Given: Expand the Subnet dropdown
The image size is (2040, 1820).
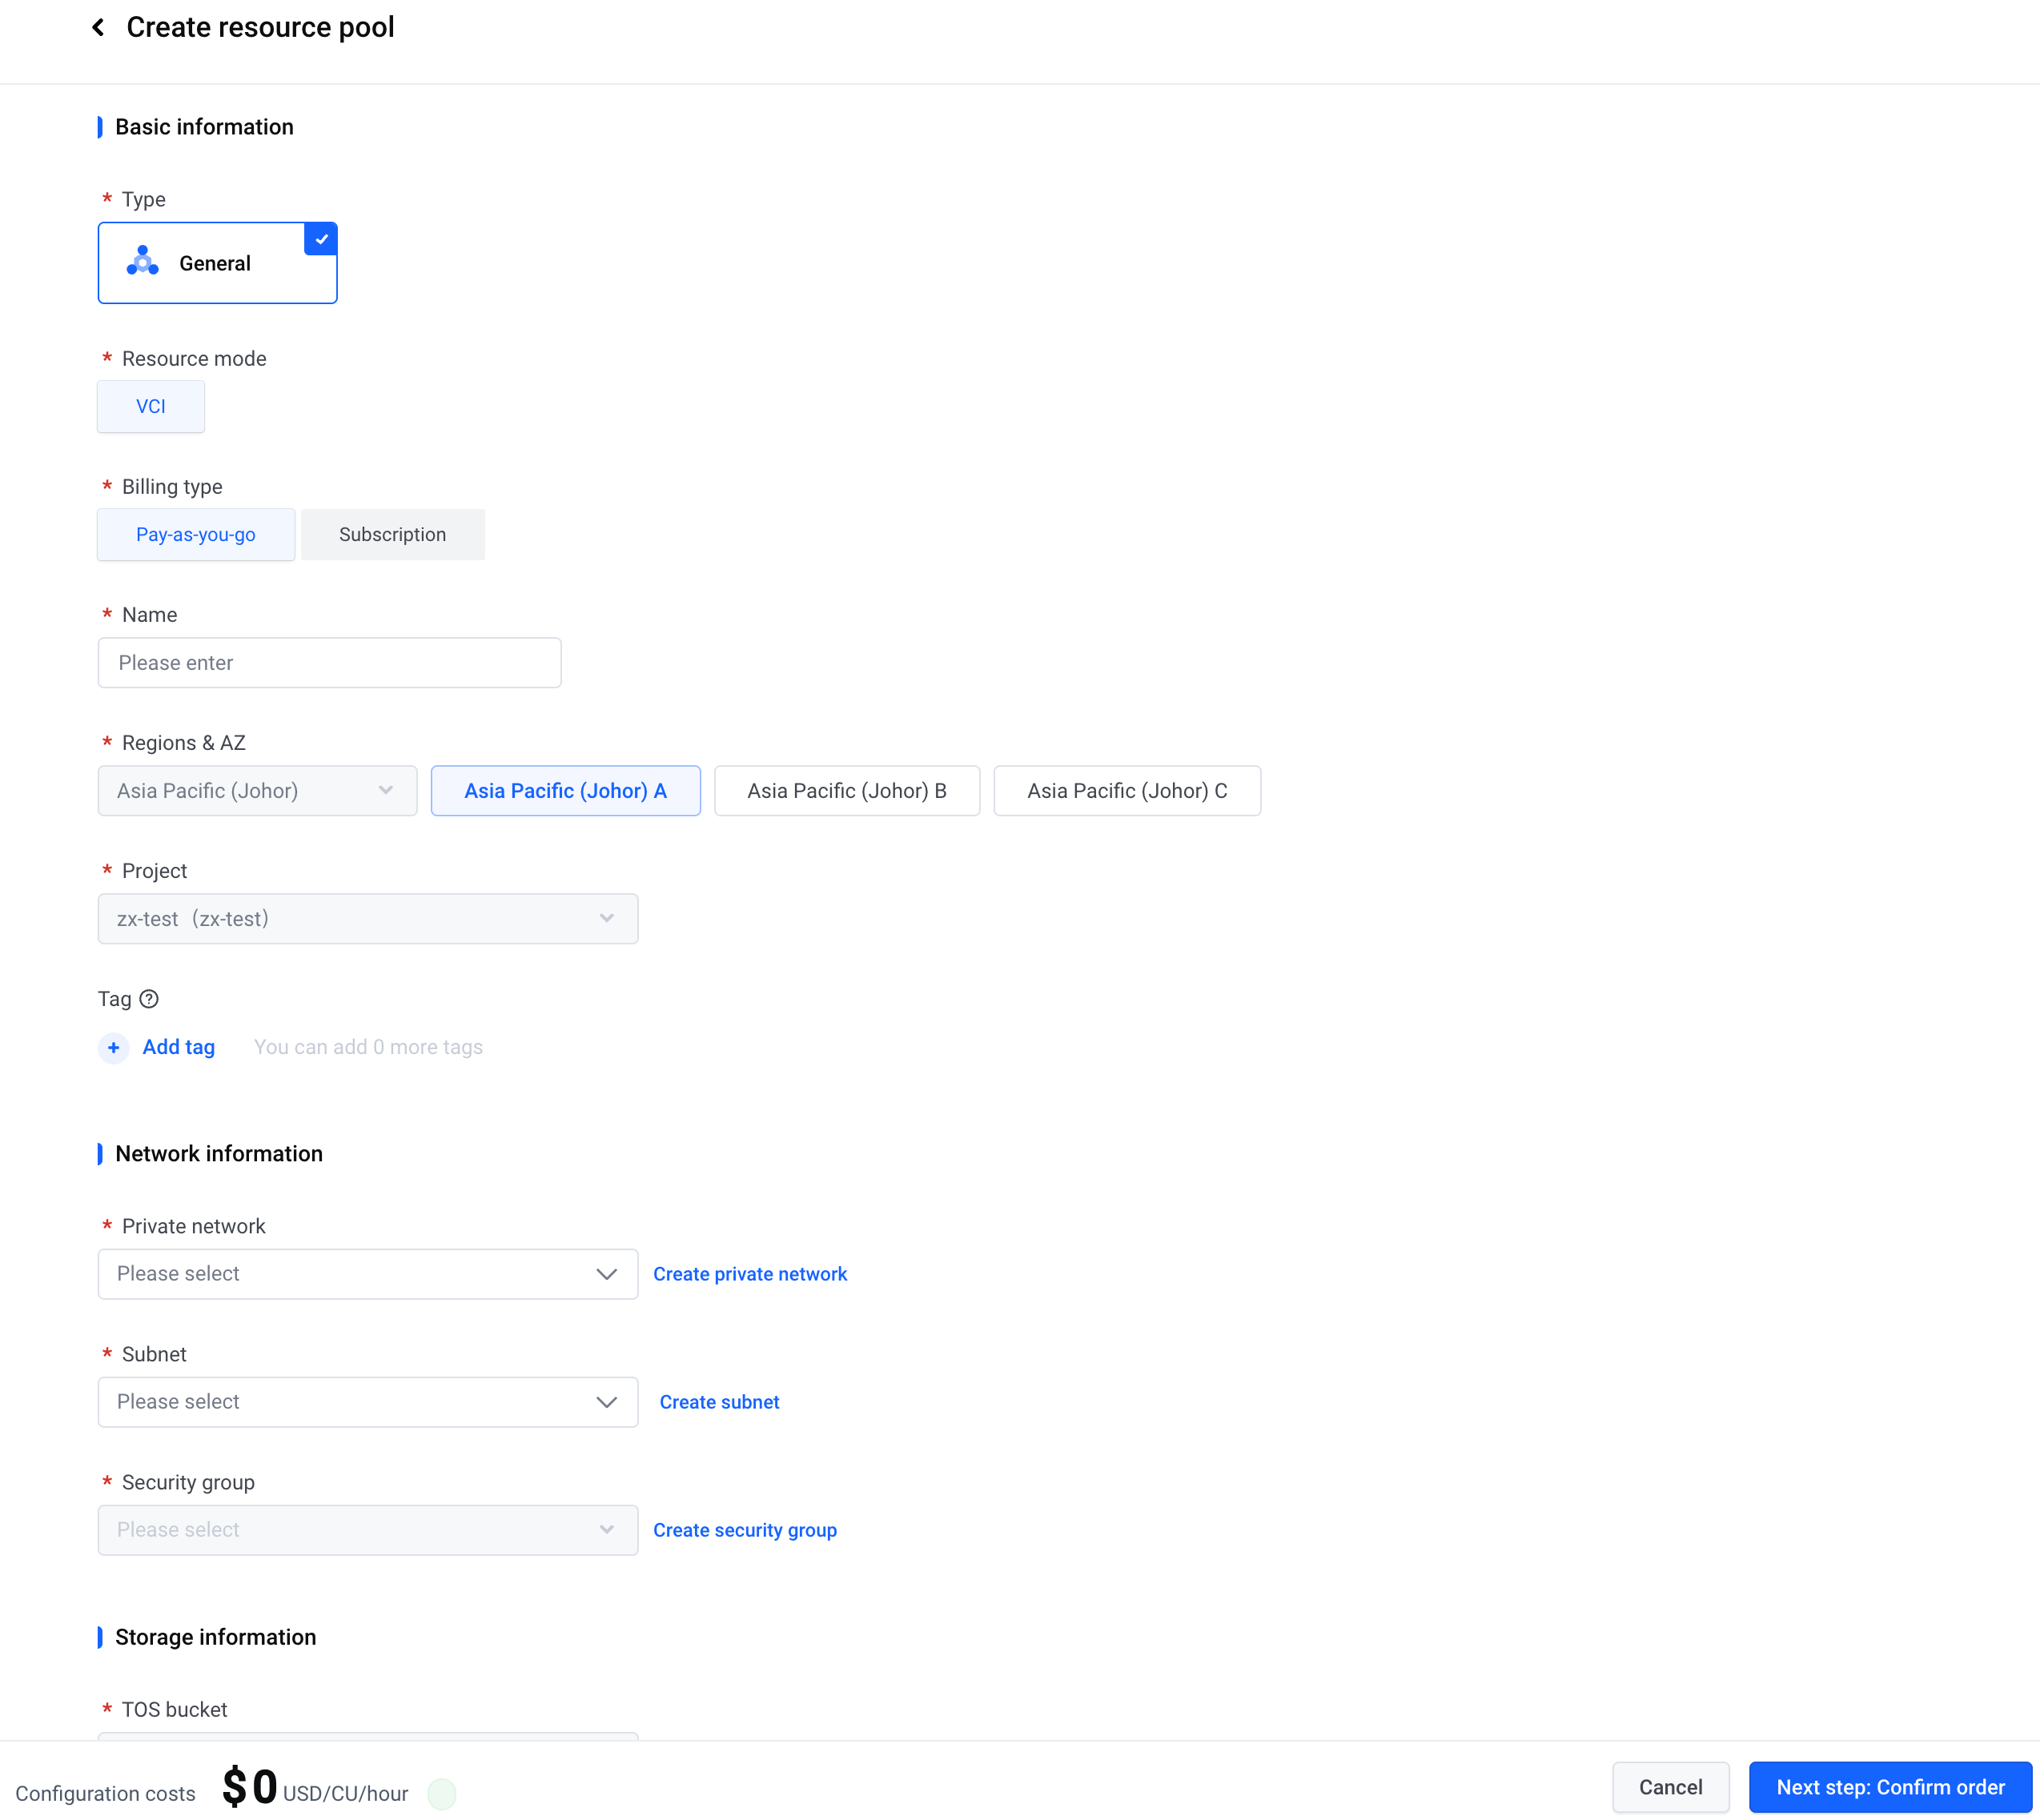Looking at the screenshot, I should (x=367, y=1402).
